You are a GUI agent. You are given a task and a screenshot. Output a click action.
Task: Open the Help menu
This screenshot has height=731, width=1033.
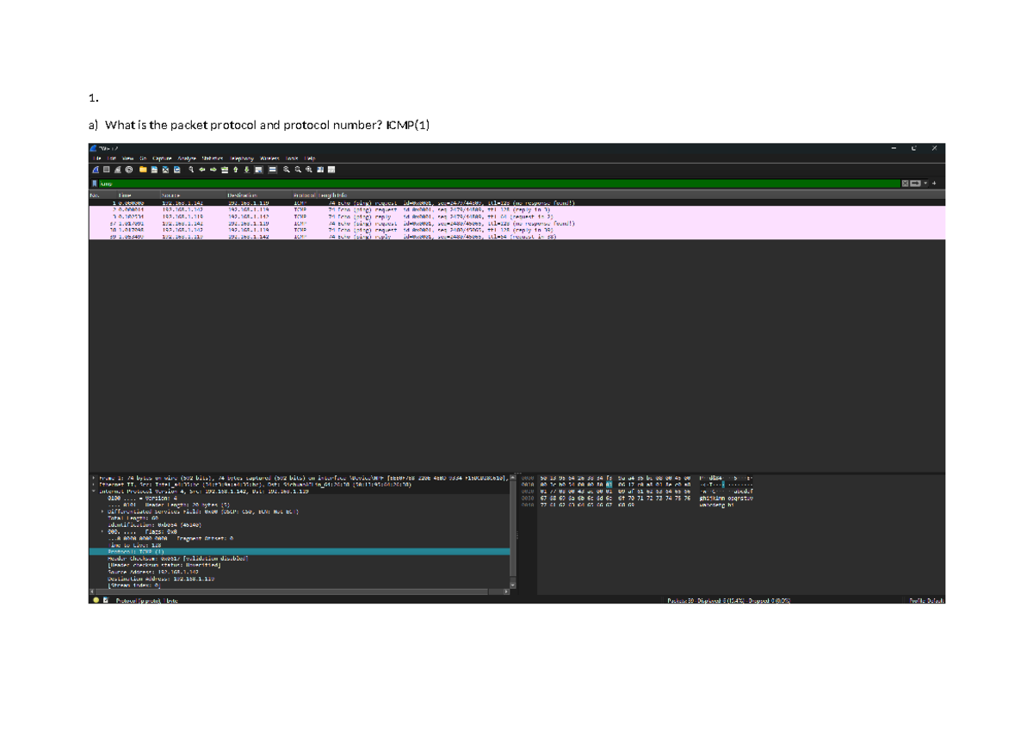[x=310, y=158]
